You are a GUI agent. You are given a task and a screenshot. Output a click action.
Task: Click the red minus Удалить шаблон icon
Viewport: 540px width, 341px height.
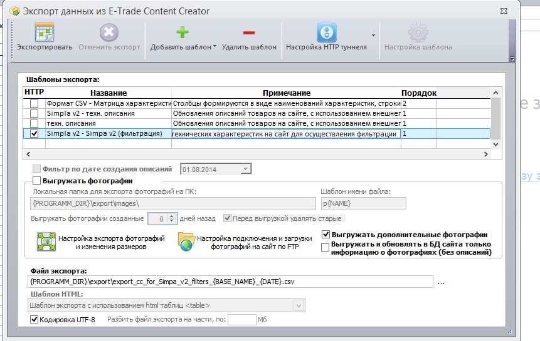pyautogui.click(x=248, y=33)
